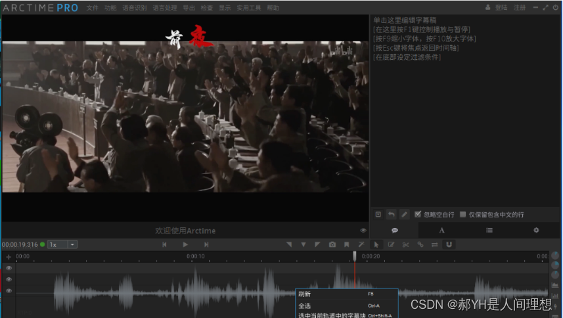Set the in-point marker triangle
The image size is (563, 318).
(289, 244)
